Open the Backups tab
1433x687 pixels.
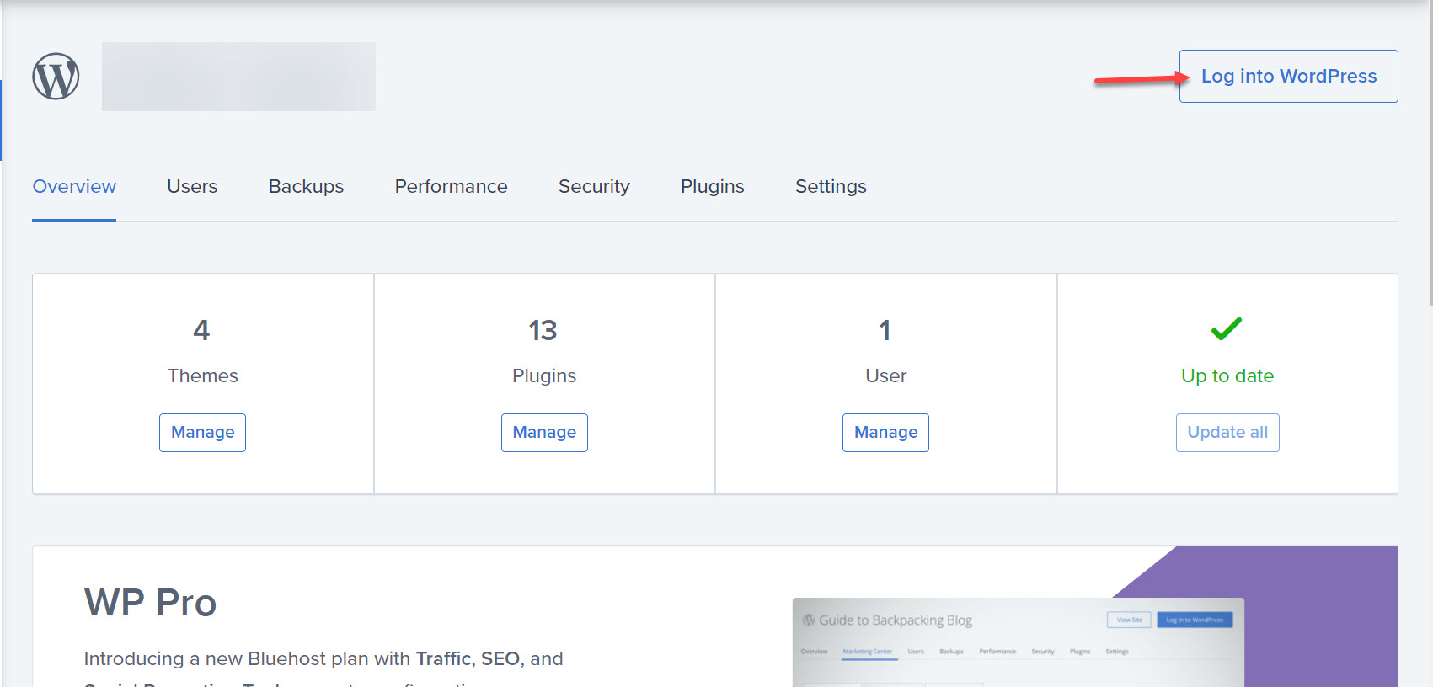click(x=306, y=187)
